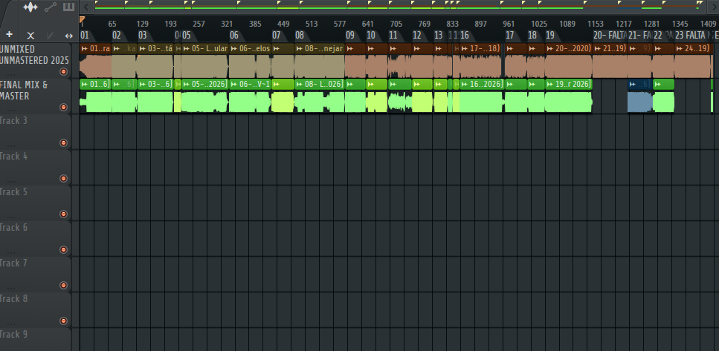This screenshot has width=719, height=351.
Task: Click bar number 897 on the ruler
Action: 480,24
